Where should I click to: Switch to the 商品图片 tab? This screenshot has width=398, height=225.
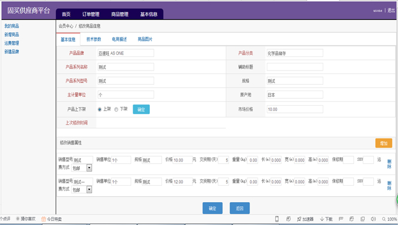(145, 39)
